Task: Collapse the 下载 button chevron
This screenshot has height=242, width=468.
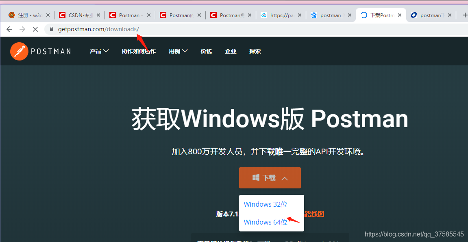Action: [285, 178]
